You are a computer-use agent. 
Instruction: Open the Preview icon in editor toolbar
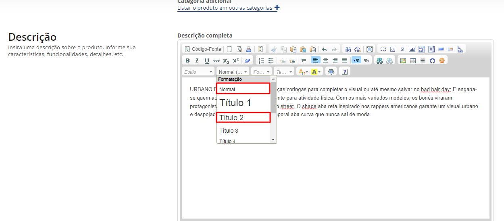239,49
